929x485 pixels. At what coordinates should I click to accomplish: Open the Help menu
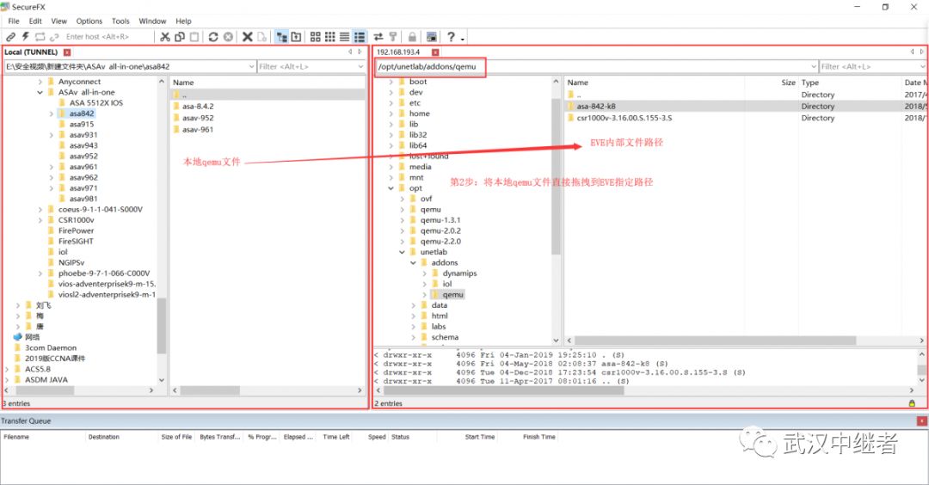point(184,21)
